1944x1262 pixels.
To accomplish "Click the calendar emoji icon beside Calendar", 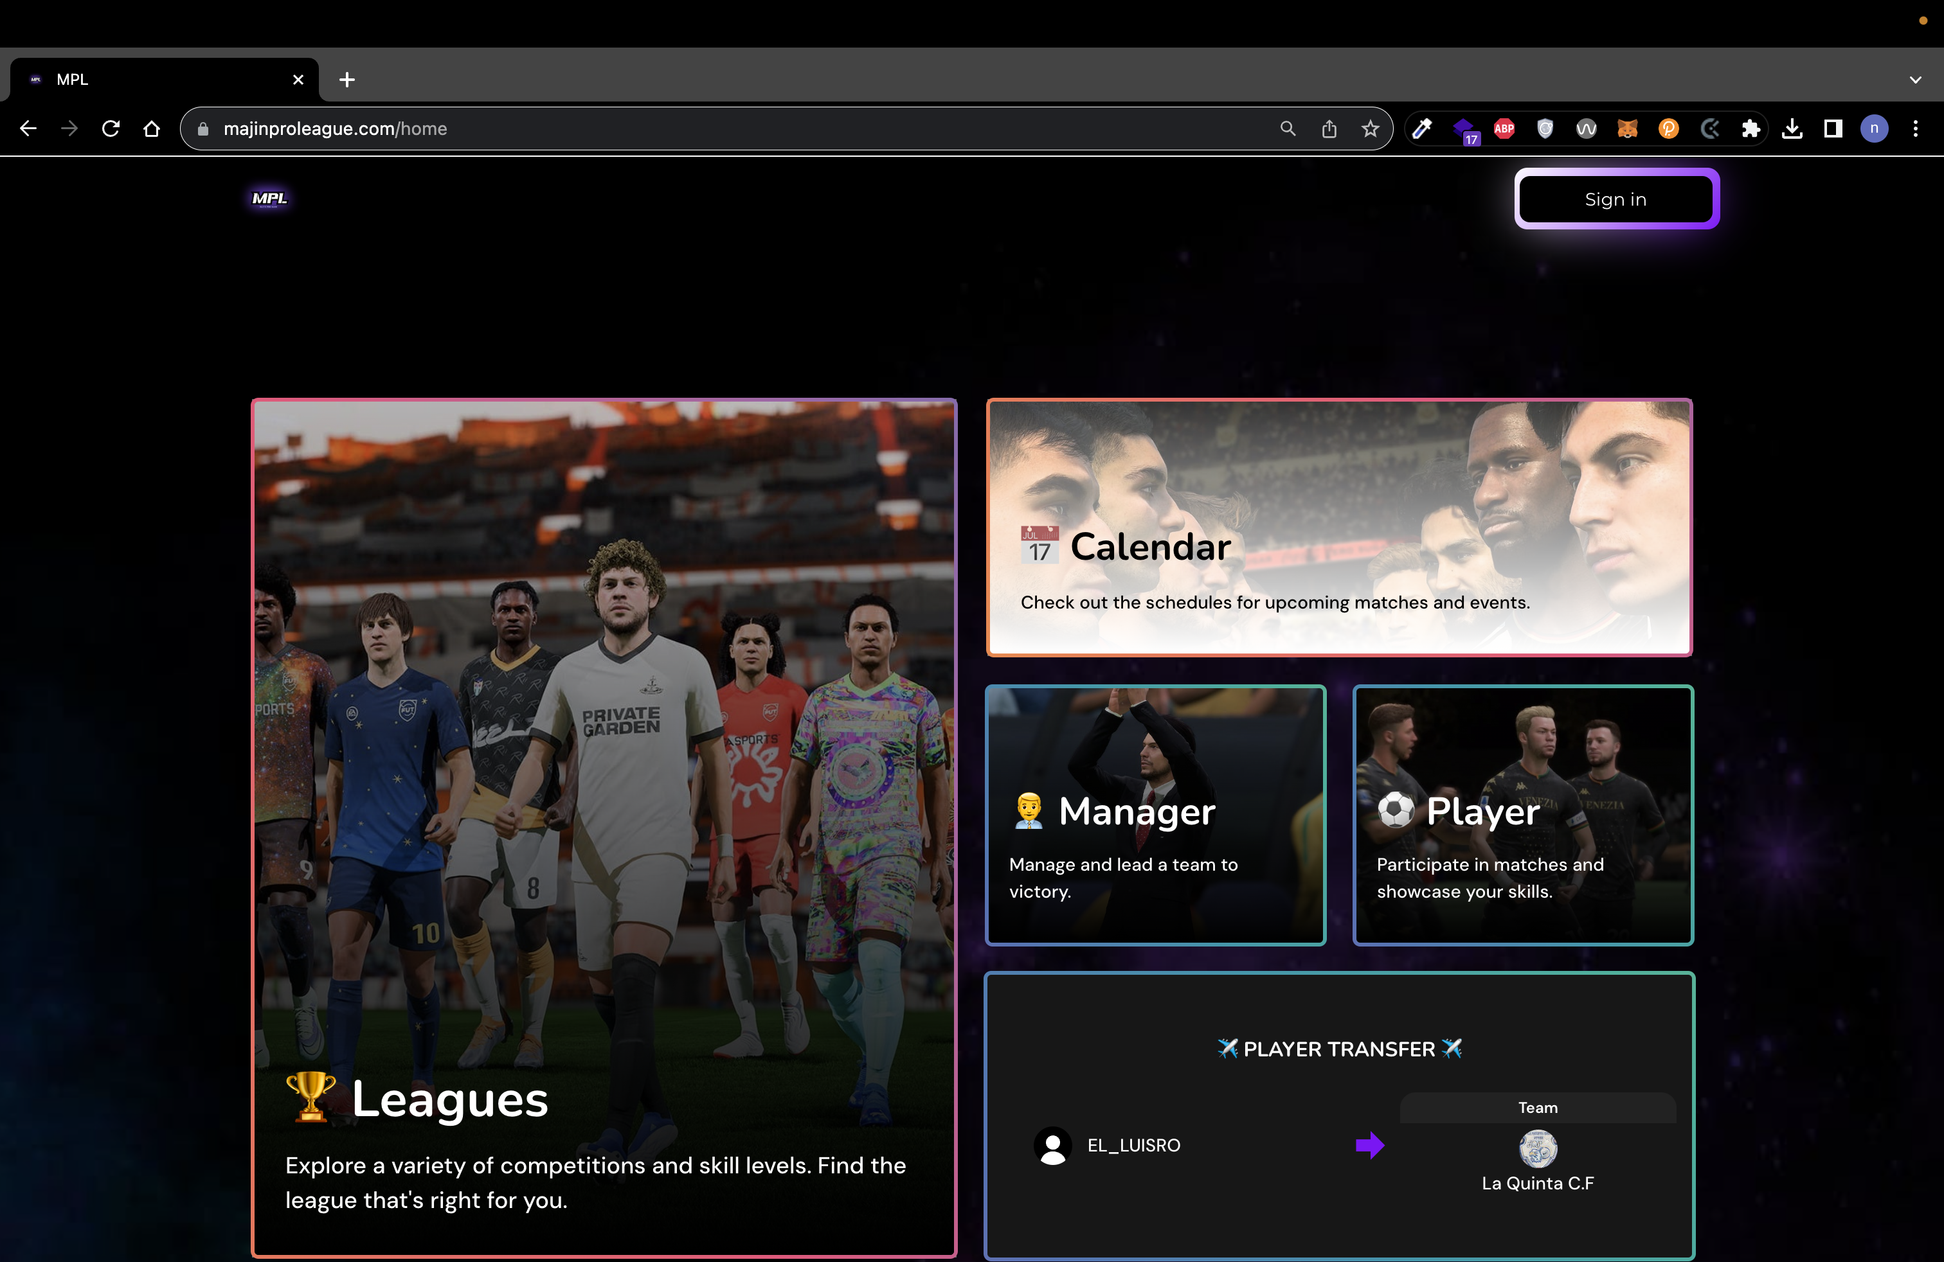I will (1039, 546).
